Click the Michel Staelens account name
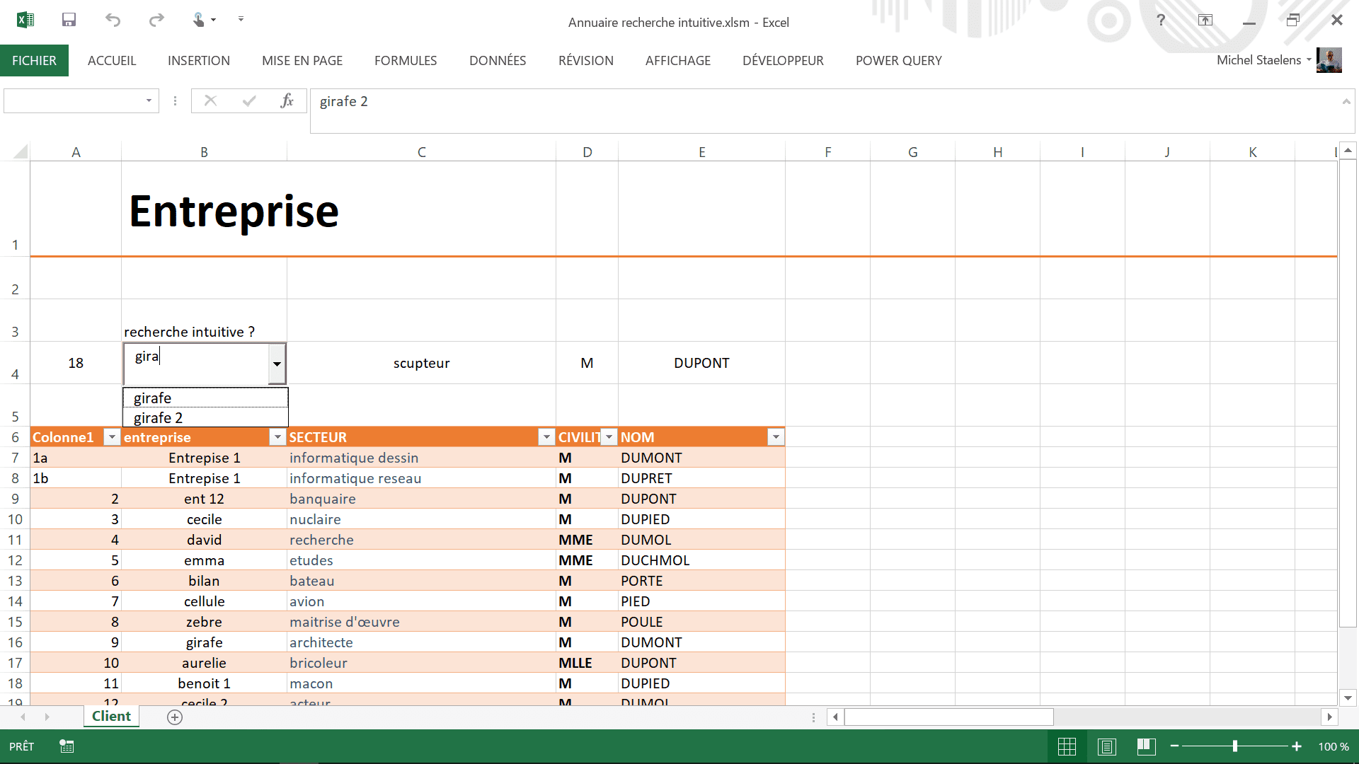This screenshot has width=1359, height=764. coord(1258,60)
